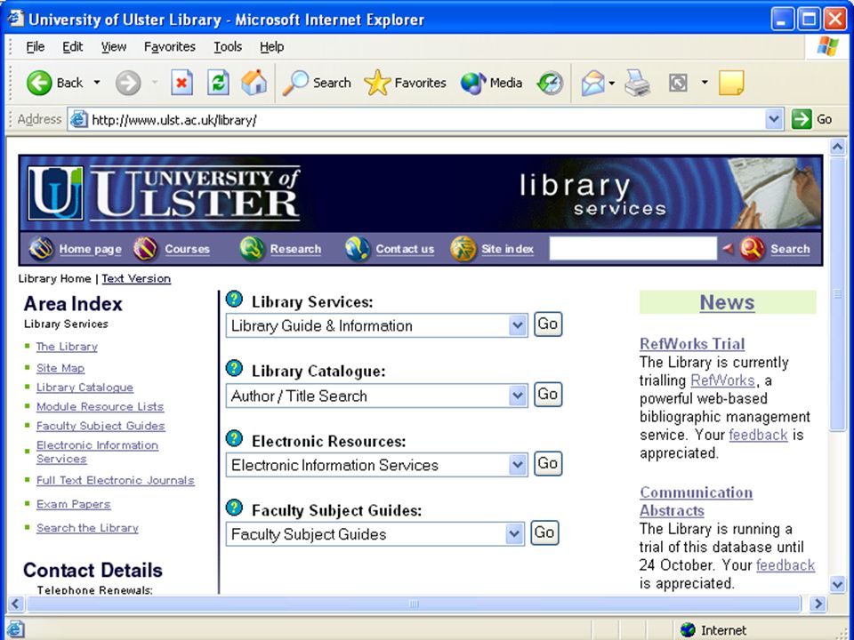Open the Text Version link

pos(136,278)
